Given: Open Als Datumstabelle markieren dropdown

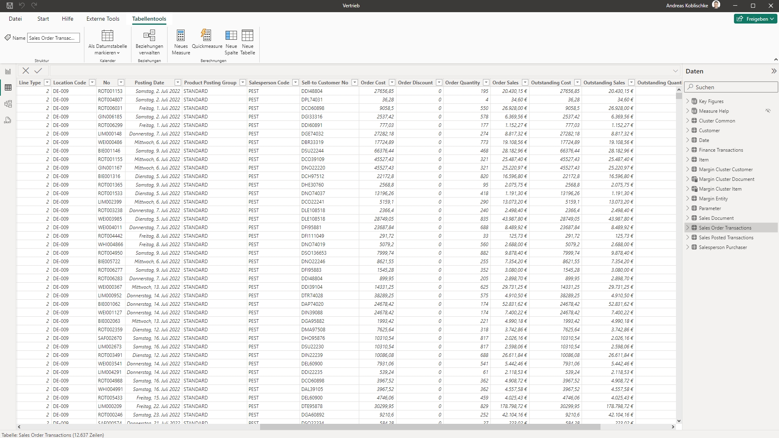Looking at the screenshot, I should coord(108,53).
